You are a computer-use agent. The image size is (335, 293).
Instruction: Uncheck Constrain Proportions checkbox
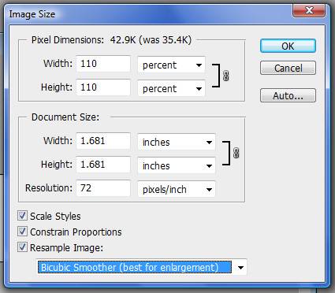coord(22,232)
